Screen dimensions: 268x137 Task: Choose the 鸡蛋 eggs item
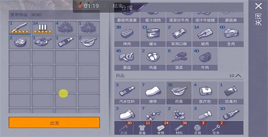point(153,59)
